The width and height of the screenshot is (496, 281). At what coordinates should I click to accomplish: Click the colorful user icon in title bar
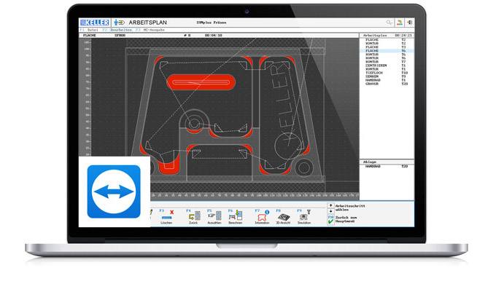click(400, 23)
